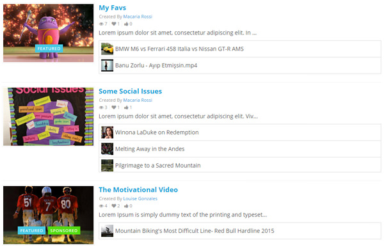
Task: Click the views eye icon under Some Social Issues
Action: click(101, 108)
